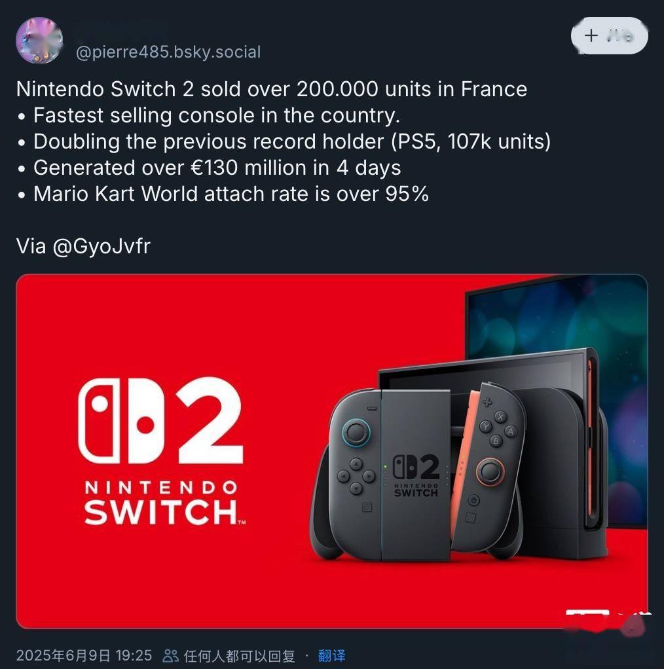The width and height of the screenshot is (664, 669).
Task: Open the @pierre485.bsky.social handle link
Action: [x=168, y=52]
